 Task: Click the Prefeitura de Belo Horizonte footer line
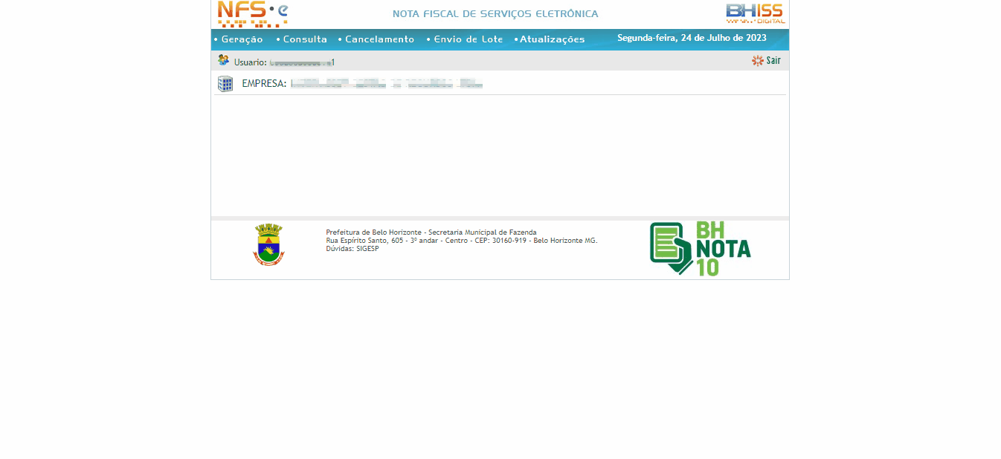pos(431,232)
